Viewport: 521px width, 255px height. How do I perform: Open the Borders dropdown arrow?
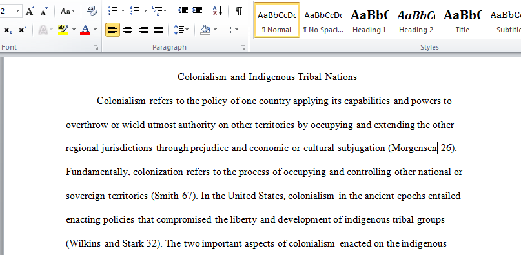236,30
